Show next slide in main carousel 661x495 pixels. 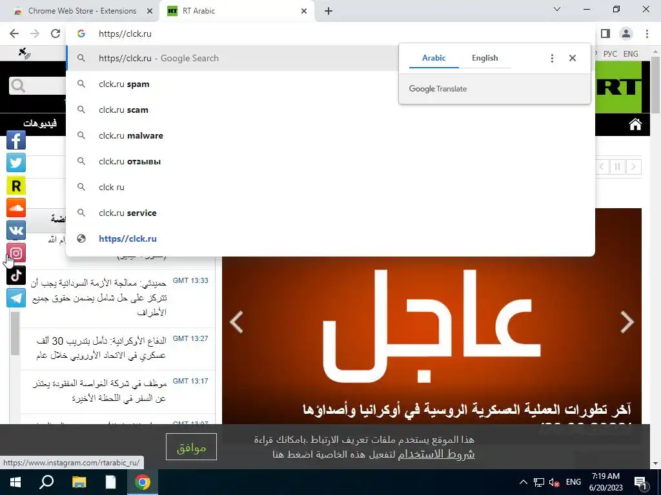[627, 322]
